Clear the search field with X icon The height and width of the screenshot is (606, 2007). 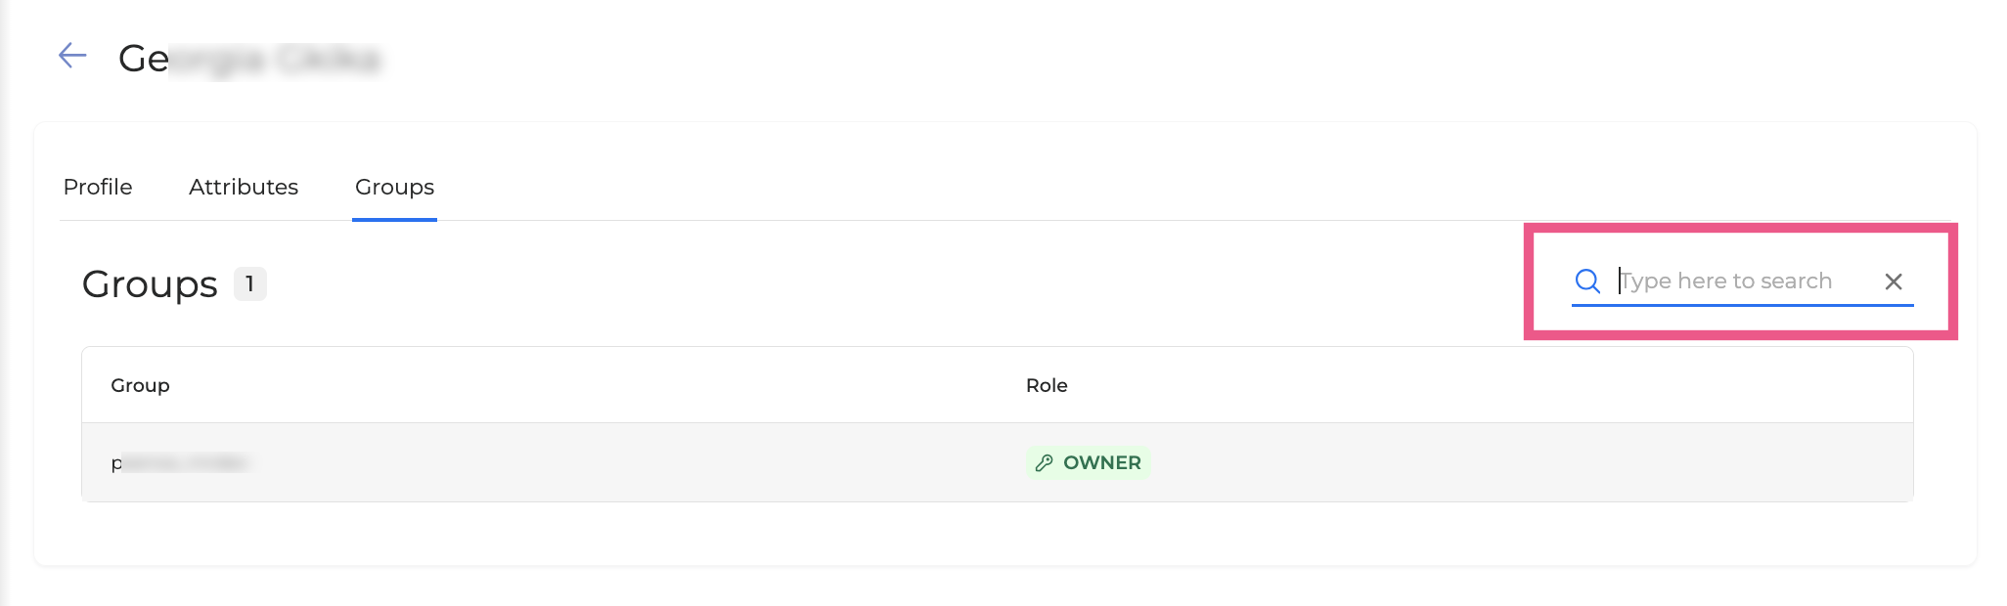[x=1894, y=281]
